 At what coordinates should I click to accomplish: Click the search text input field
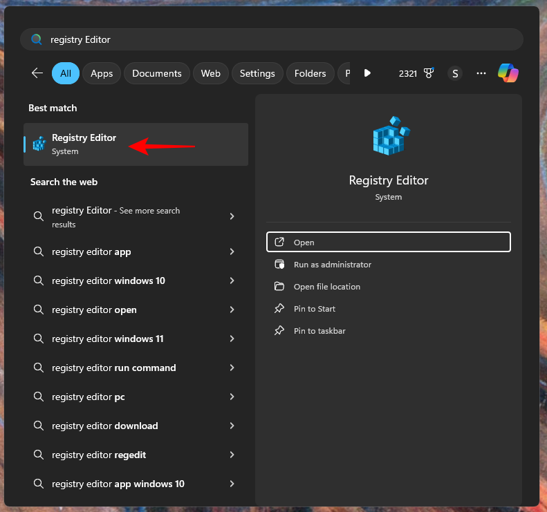(x=277, y=39)
